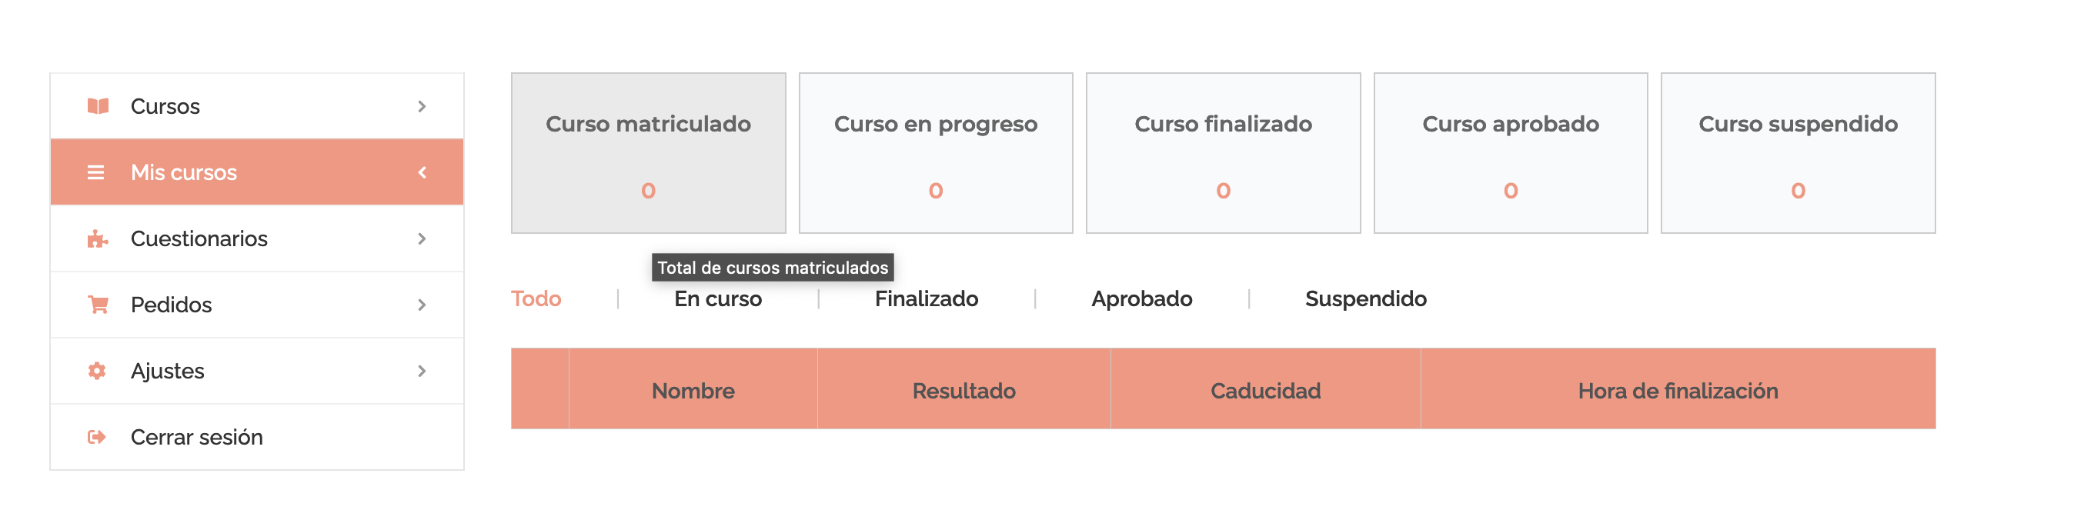The height and width of the screenshot is (520, 2084).
Task: View the Suspendido tab
Action: tap(1365, 299)
